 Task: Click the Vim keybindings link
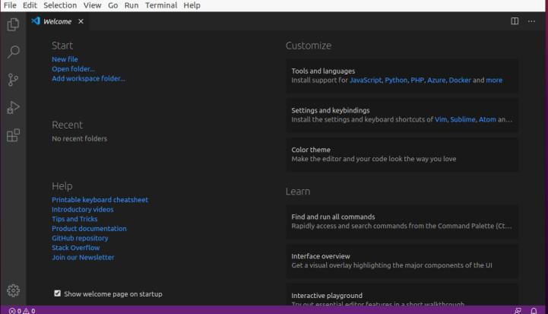tap(441, 119)
